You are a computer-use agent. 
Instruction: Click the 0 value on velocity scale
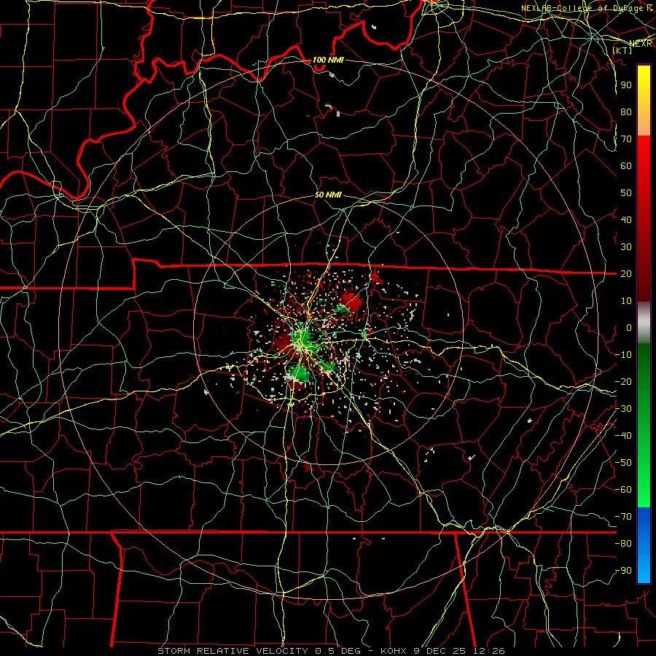click(629, 327)
